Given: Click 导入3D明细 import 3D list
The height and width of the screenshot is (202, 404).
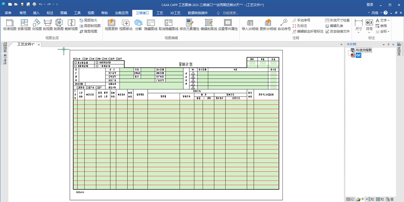Looking at the screenshot, I should coord(250,25).
